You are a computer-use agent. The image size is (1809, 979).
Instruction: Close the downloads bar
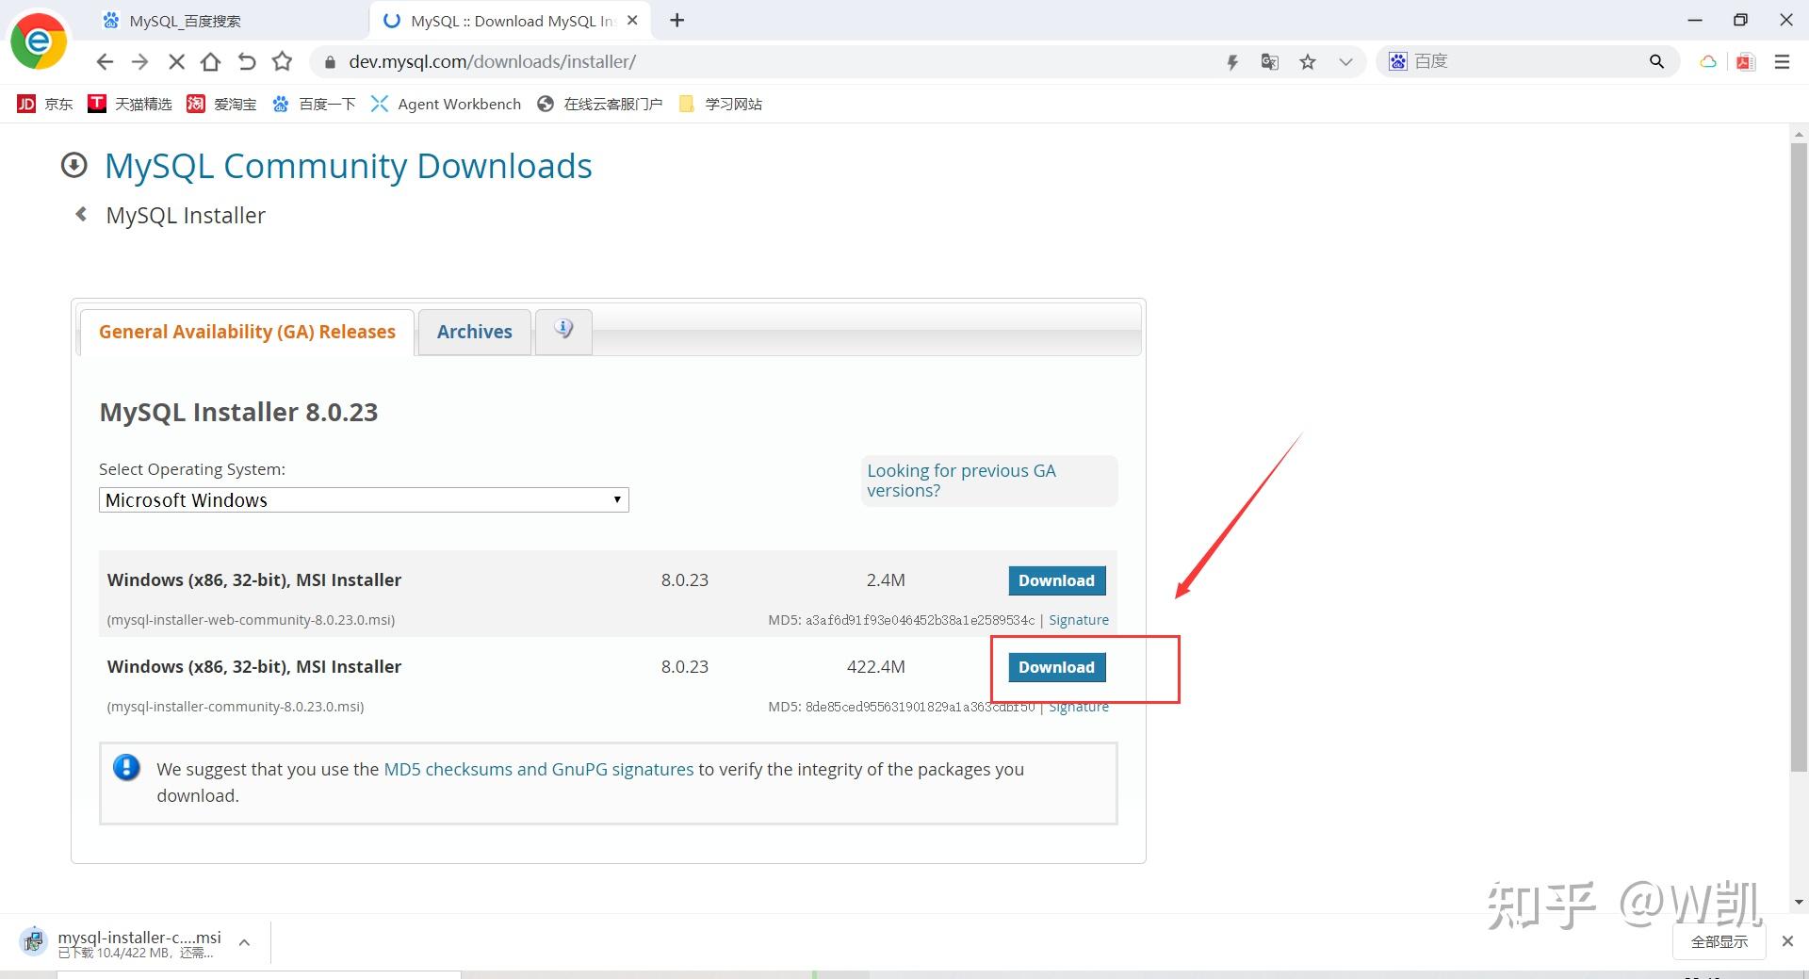tap(1787, 941)
